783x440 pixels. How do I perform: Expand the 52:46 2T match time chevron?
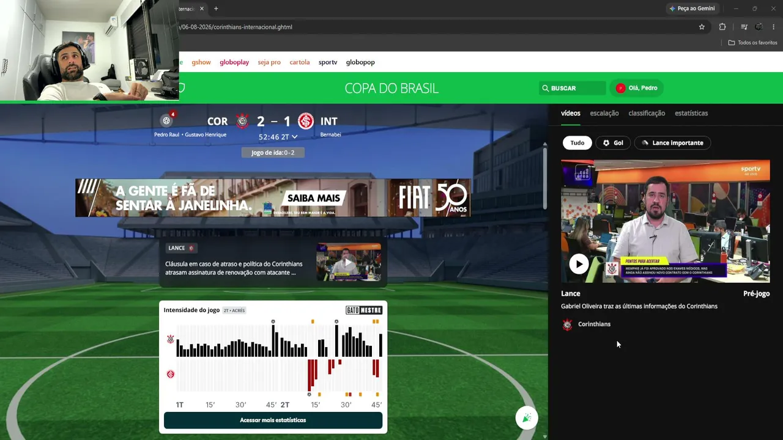(x=294, y=137)
